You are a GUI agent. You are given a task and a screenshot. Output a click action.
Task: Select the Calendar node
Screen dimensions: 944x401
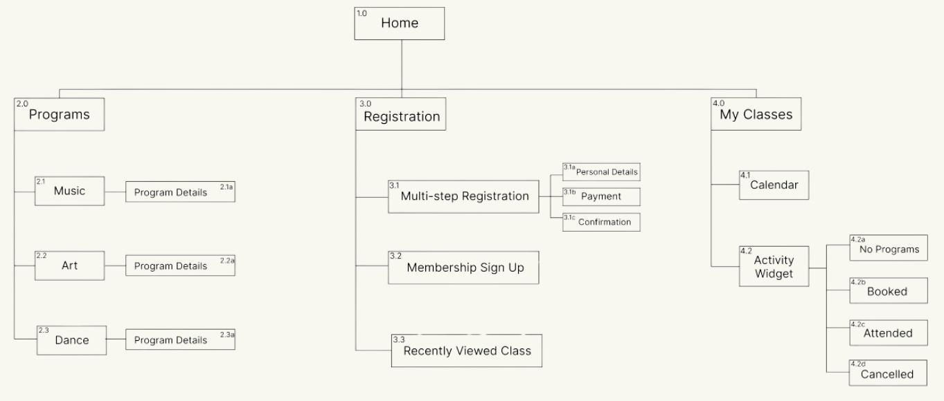click(x=774, y=185)
